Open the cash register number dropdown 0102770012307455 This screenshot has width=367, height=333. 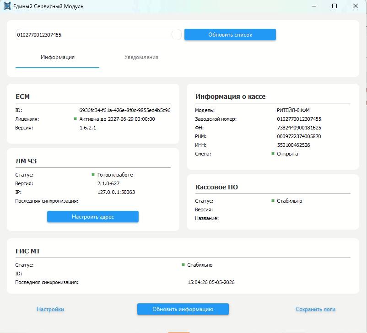[98, 35]
